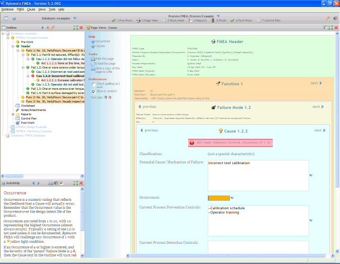
Task: Click next link in Cause 1.2.2 section
Action: coord(320,130)
